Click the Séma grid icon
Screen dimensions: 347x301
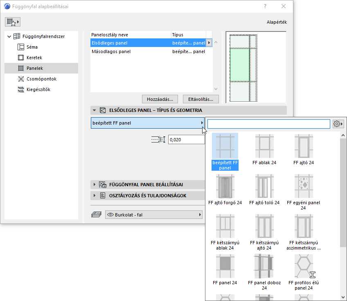point(21,47)
